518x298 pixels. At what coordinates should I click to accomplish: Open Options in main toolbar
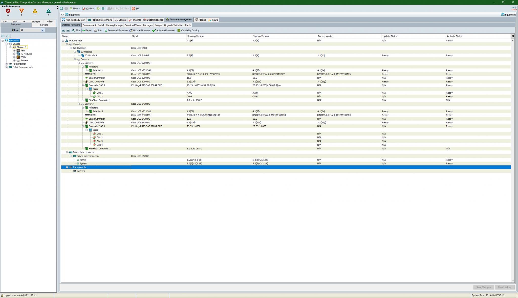click(x=88, y=8)
